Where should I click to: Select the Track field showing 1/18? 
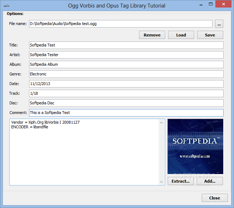(x=126, y=93)
